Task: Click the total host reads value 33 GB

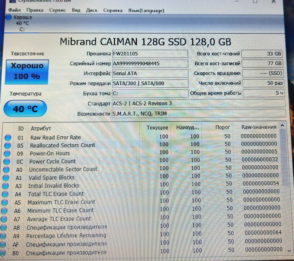Action: [x=262, y=54]
